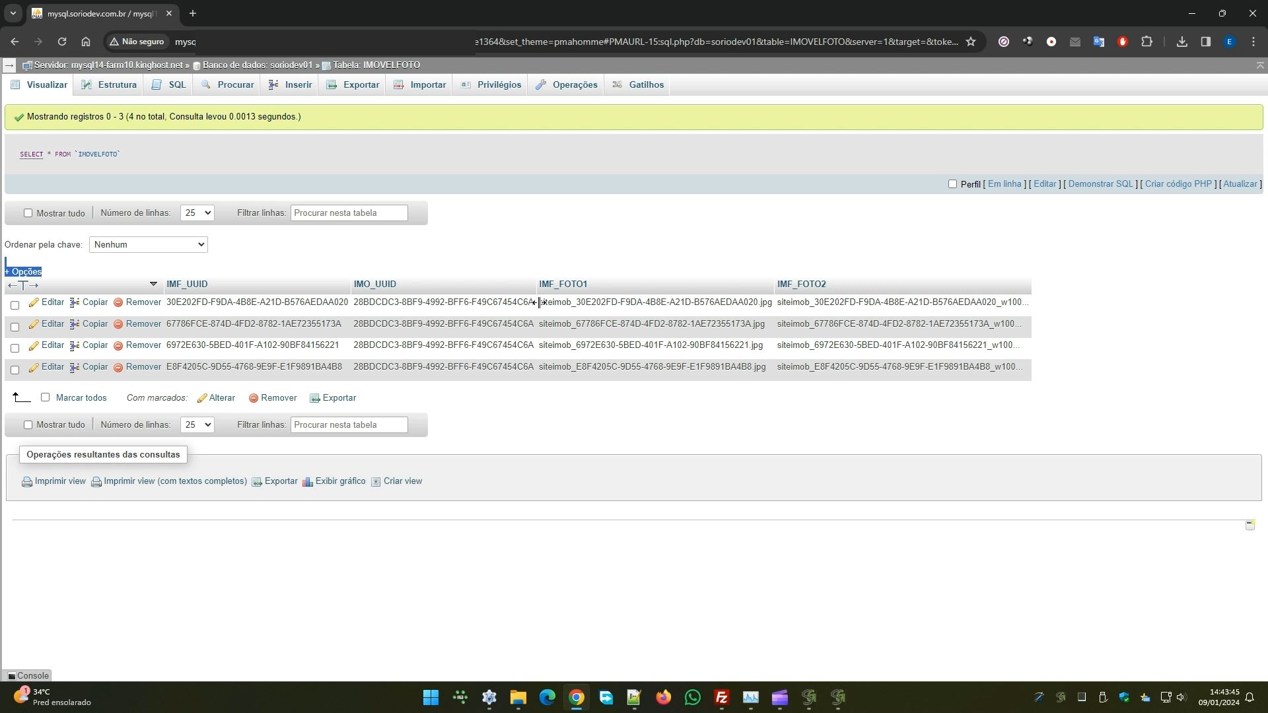Click the Exibir gráfico chart icon
Image resolution: width=1268 pixels, height=713 pixels.
(x=307, y=482)
